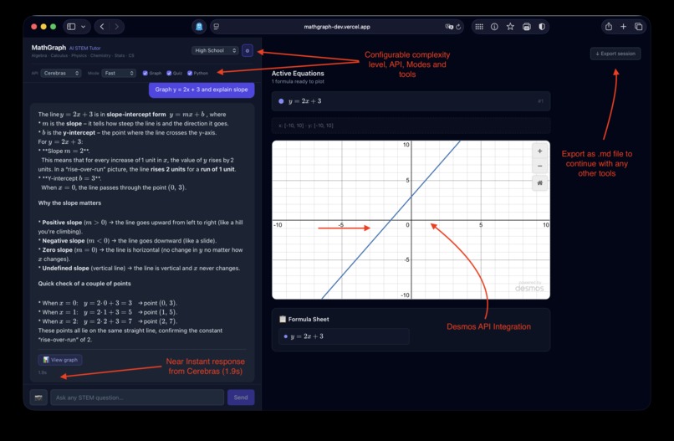Click the MathGraph title
Image resolution: width=674 pixels, height=441 pixels.
point(49,48)
